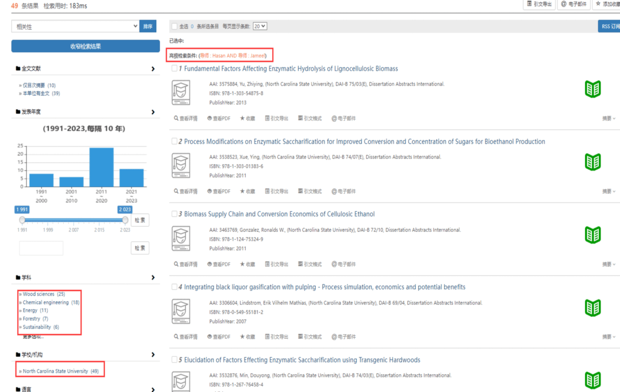Viewport: 620px width, 392px height.
Task: View PDF for Biomass Supply Chain result
Action: (219, 264)
